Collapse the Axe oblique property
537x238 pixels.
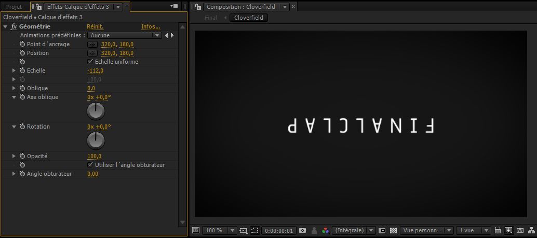[14, 97]
